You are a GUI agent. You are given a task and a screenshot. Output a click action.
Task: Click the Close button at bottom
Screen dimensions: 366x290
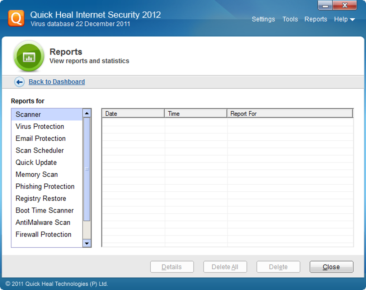click(332, 267)
